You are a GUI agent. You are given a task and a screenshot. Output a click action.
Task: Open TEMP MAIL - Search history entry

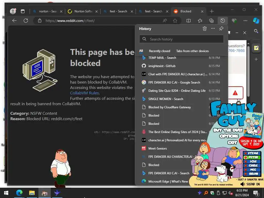(181, 58)
